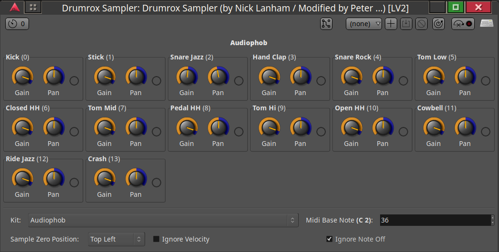
Task: Toggle the Ride Jazz (12) round indicator
Action: point(74,183)
